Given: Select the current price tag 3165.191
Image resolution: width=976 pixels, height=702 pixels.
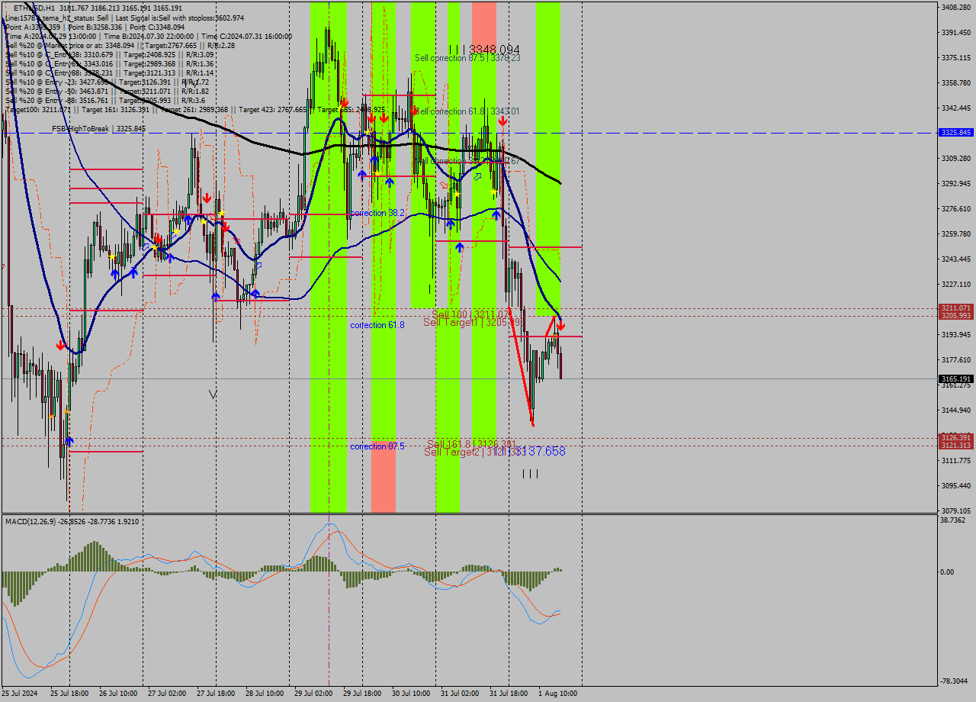Looking at the screenshot, I should 956,378.
